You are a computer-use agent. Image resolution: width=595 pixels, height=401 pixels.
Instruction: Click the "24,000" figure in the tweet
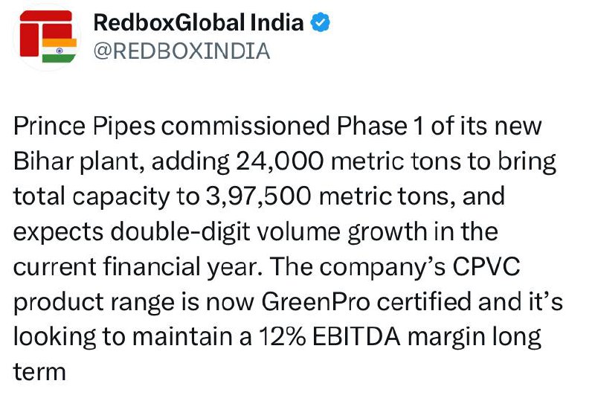pyautogui.click(x=280, y=161)
